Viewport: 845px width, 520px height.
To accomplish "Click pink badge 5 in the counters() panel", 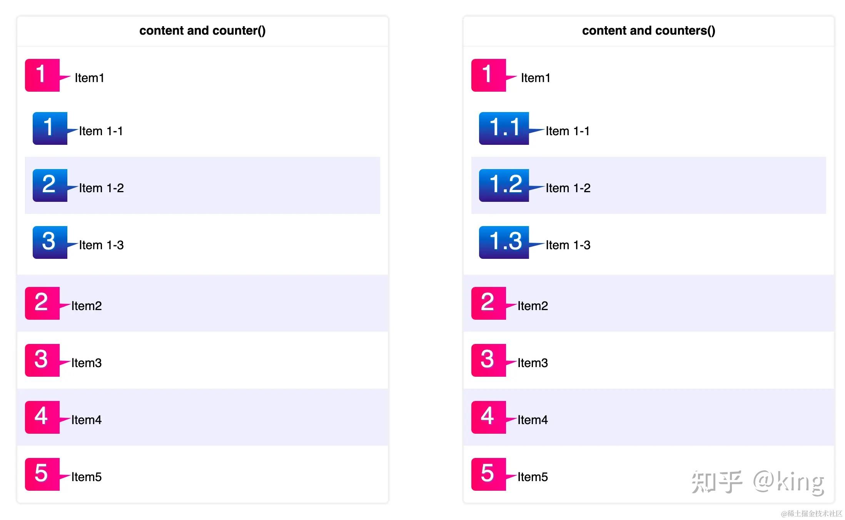I will (x=488, y=474).
